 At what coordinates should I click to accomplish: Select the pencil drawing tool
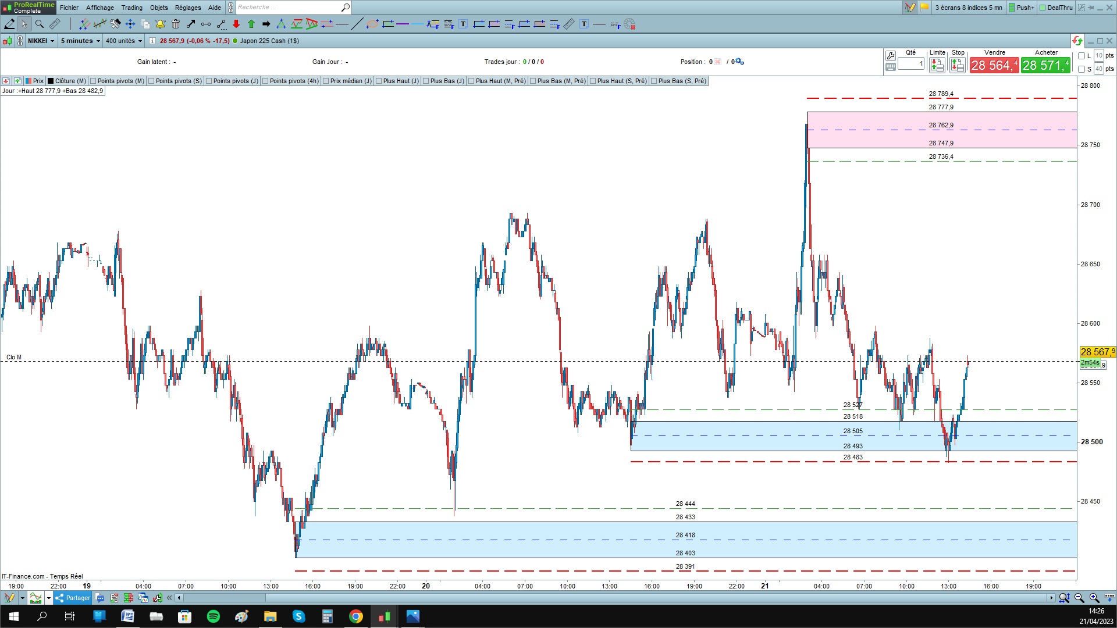(9, 24)
